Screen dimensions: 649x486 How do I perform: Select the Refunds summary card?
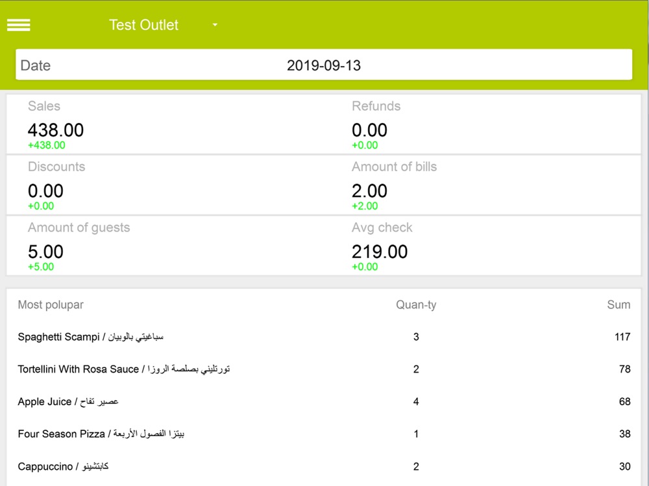pyautogui.click(x=492, y=124)
